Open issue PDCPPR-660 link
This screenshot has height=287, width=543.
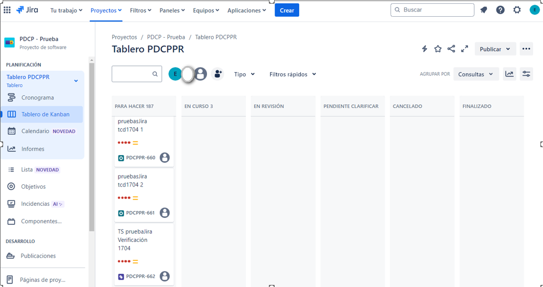(x=140, y=158)
